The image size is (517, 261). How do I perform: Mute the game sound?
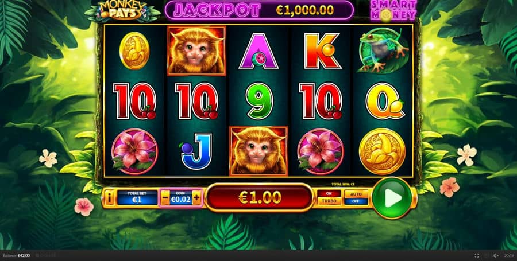click(496, 256)
